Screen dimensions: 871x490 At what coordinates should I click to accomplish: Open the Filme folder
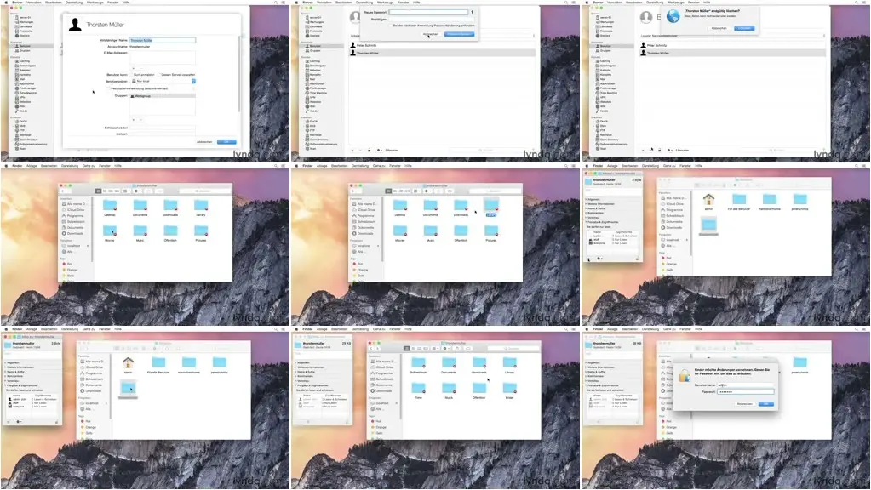tap(418, 390)
